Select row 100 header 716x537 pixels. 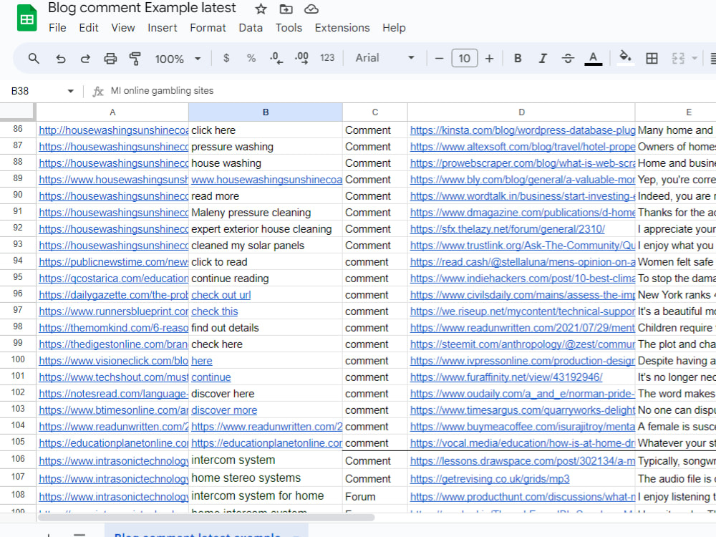point(18,360)
